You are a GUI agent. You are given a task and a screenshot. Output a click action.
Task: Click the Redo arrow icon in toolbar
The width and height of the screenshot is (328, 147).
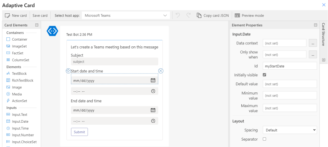188,15
